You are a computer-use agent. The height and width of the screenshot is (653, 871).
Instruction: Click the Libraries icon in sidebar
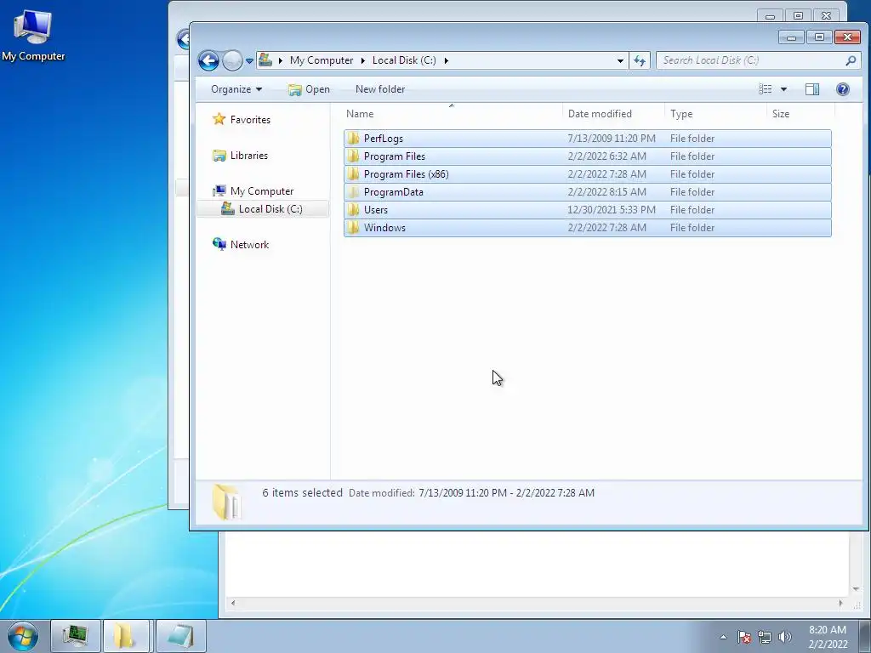click(x=219, y=156)
